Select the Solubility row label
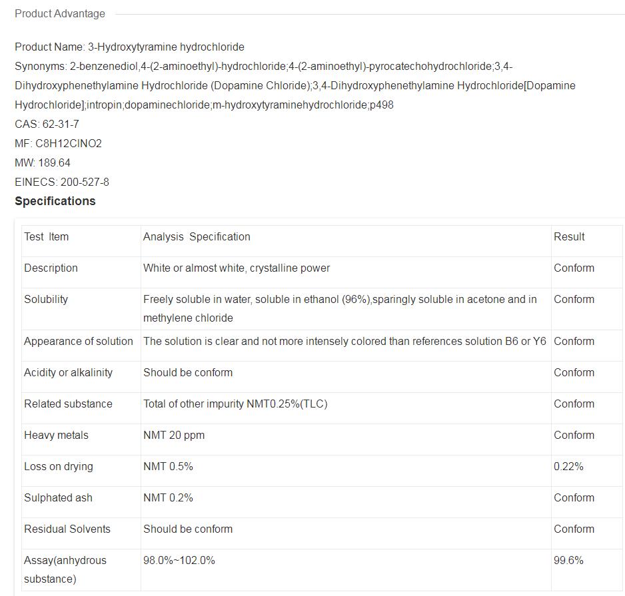625x596 pixels. 46,300
